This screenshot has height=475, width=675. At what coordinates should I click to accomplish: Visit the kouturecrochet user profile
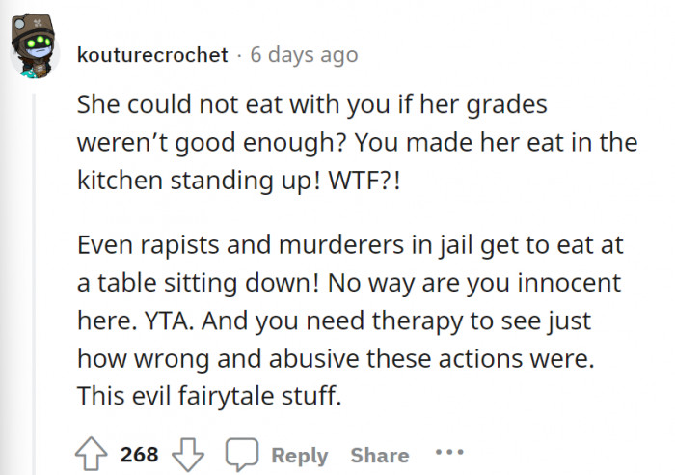coord(152,55)
